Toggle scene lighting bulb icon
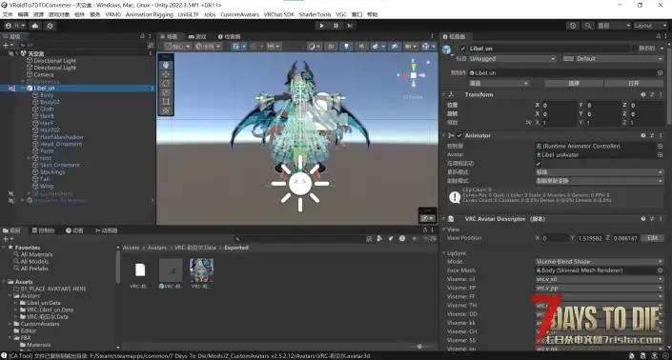This screenshot has width=672, height=360. pyautogui.click(x=346, y=47)
